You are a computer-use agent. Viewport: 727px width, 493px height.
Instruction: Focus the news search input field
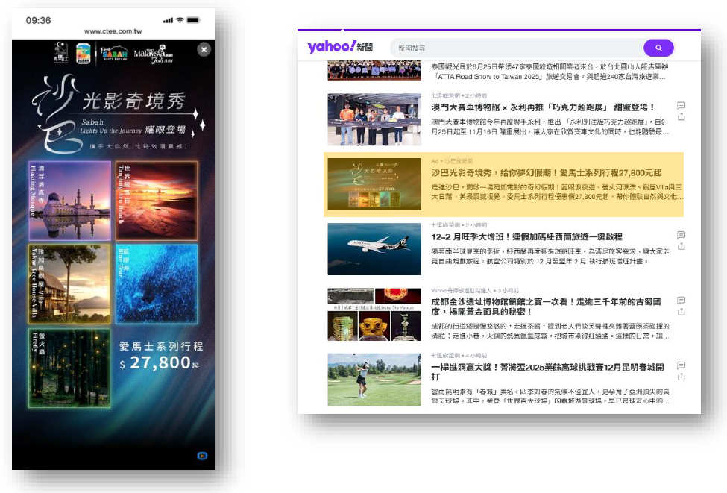[x=514, y=48]
